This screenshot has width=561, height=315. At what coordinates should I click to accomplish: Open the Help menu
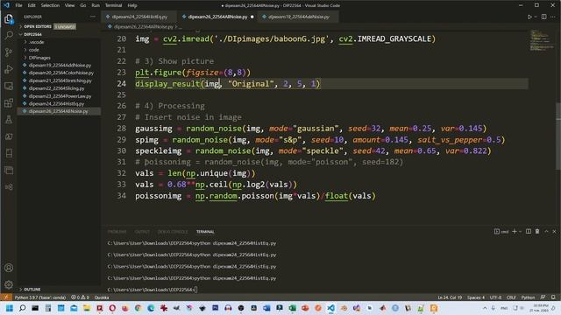[132, 5]
